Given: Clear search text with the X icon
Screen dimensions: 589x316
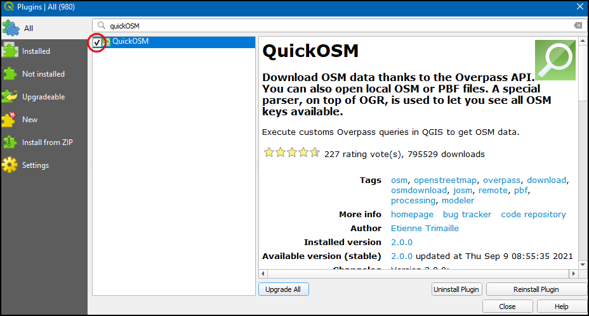Looking at the screenshot, I should (578, 26).
